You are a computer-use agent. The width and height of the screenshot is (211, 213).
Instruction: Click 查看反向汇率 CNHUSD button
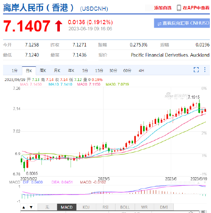tap(182, 23)
